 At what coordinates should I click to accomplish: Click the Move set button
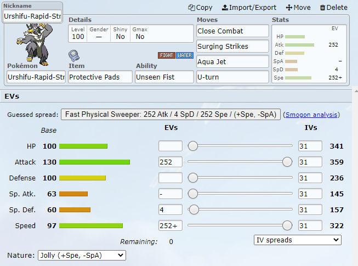[x=298, y=8]
